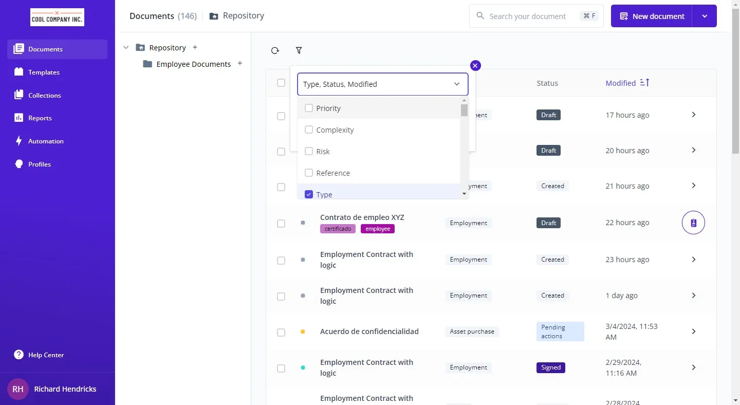Uncheck the Type column option

click(x=309, y=194)
